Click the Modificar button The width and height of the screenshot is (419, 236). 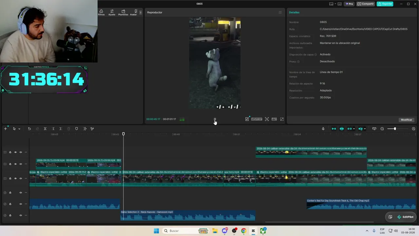pos(407,120)
